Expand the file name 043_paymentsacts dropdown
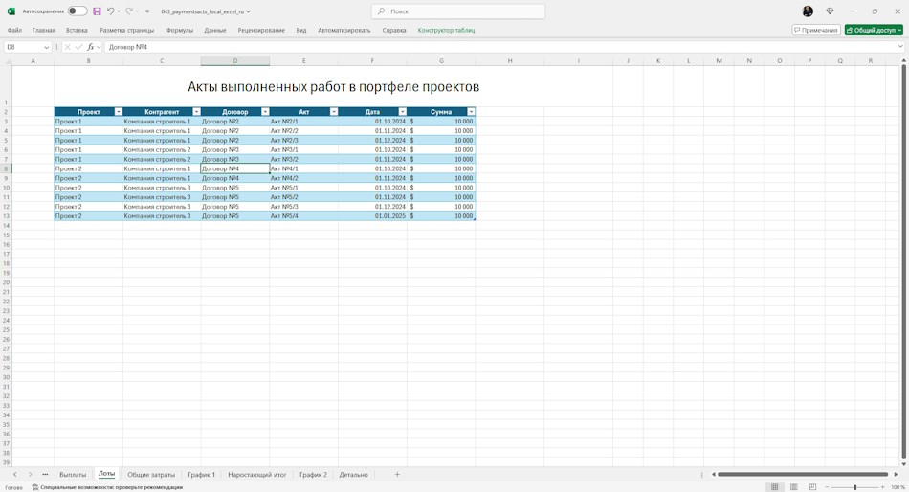Screen dimensions: 909x492 [249, 11]
